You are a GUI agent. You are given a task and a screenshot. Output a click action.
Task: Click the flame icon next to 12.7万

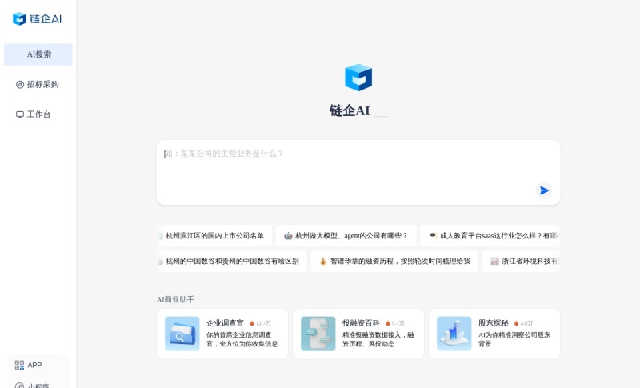tap(252, 323)
